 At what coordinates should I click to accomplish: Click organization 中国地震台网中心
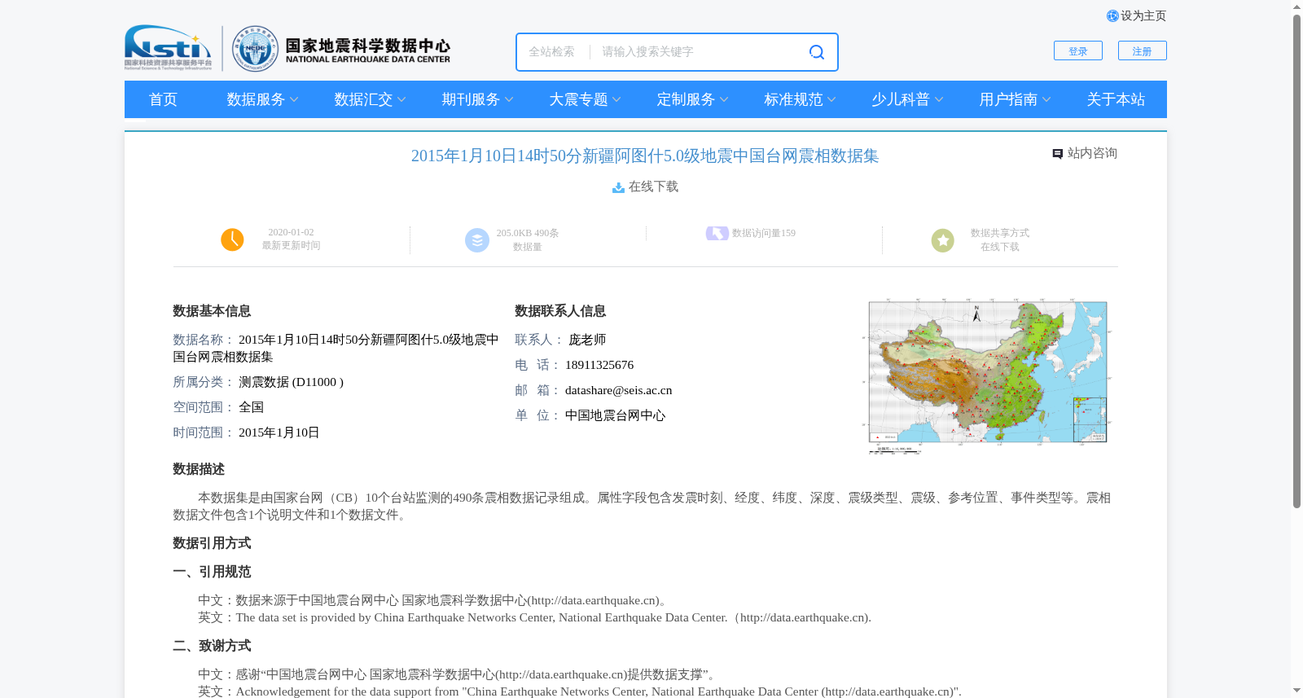tap(616, 415)
